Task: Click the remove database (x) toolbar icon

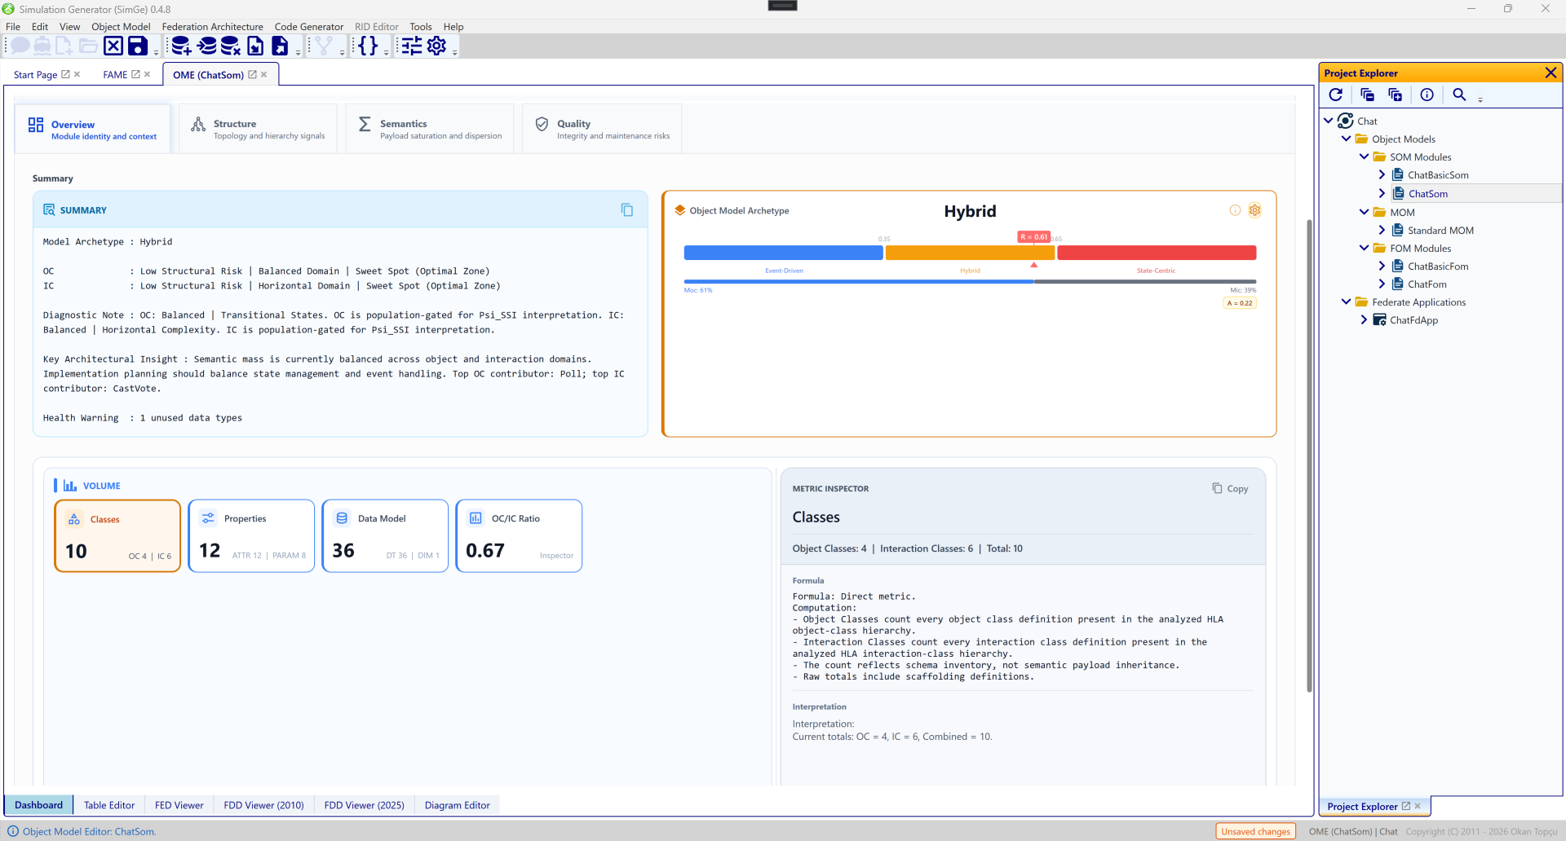Action: pyautogui.click(x=231, y=46)
